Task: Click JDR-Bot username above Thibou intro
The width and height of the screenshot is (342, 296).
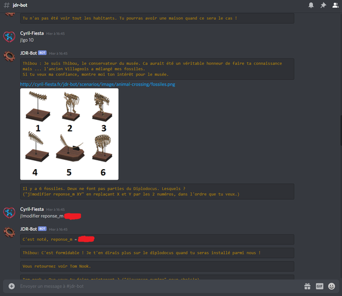Action: coord(28,53)
